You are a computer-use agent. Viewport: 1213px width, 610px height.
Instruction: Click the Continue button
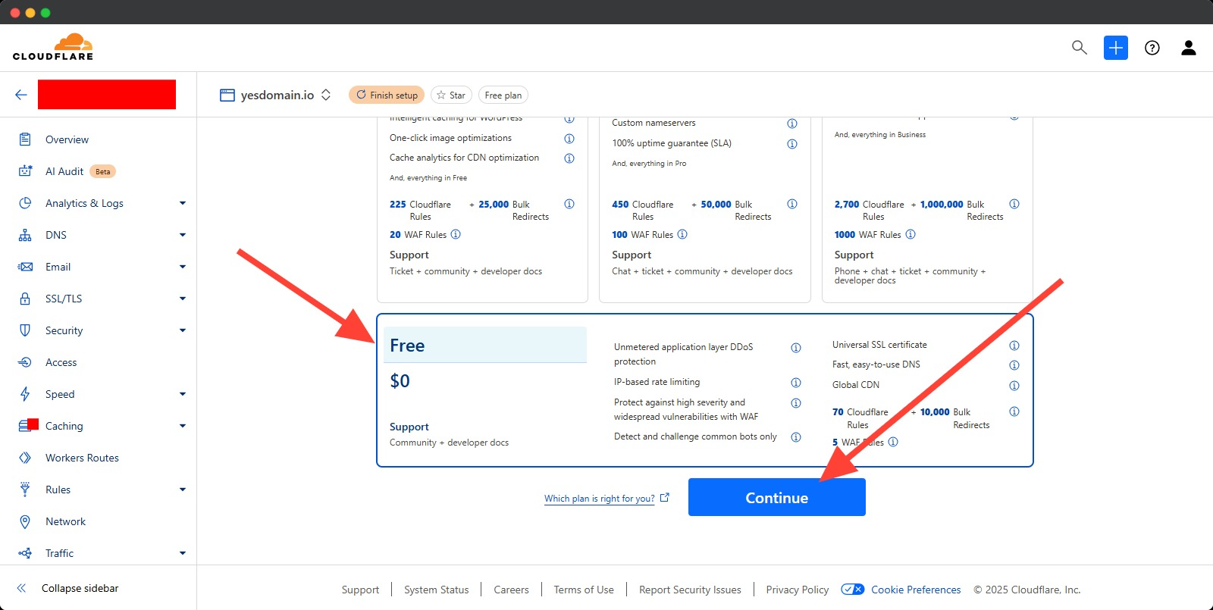click(777, 497)
